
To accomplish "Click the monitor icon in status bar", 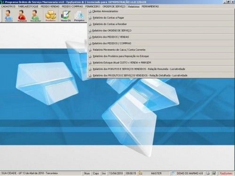I will tap(214, 173).
